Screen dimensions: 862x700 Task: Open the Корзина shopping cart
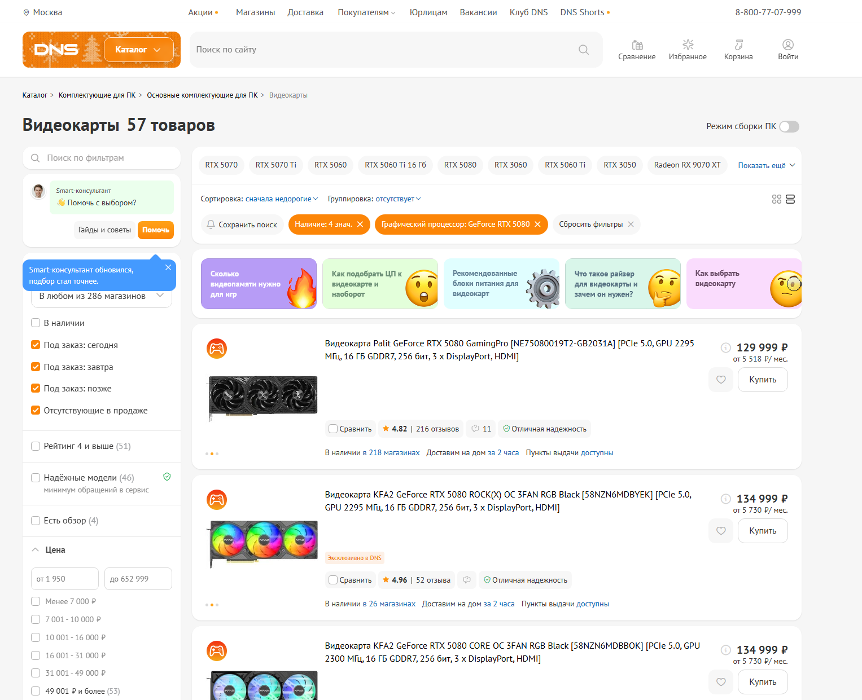pyautogui.click(x=738, y=50)
